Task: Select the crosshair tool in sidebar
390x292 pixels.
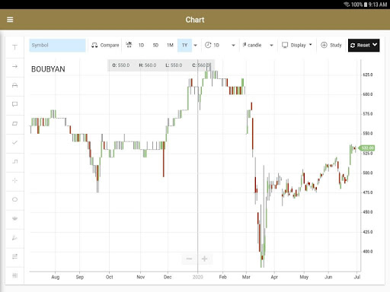Action: click(14, 180)
